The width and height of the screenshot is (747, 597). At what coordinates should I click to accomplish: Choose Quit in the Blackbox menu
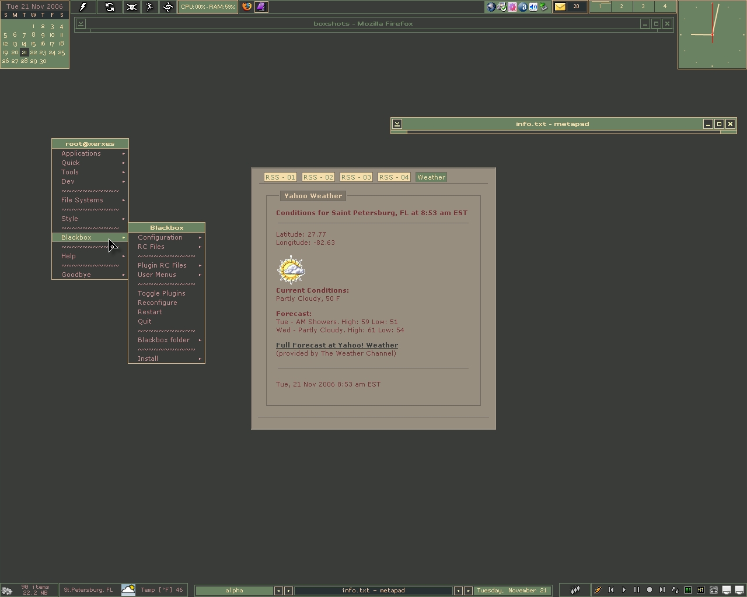click(x=166, y=321)
